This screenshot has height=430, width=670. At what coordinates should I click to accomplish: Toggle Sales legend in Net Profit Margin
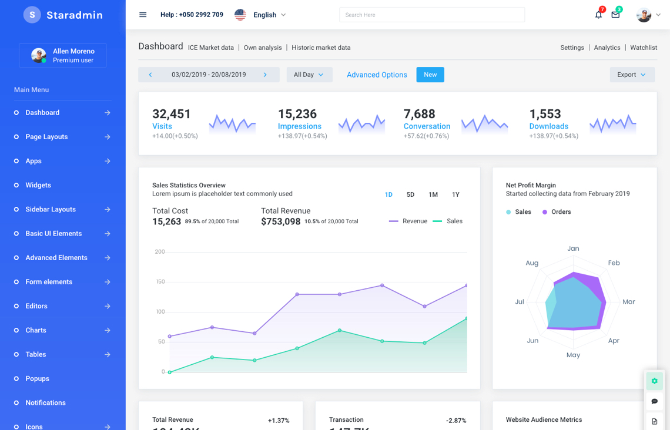click(518, 212)
